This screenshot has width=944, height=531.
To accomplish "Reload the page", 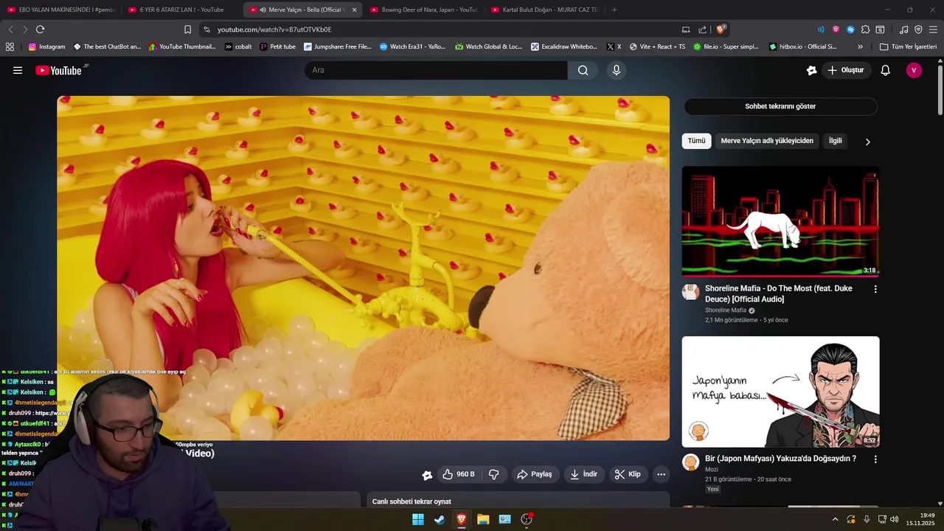I will (40, 29).
